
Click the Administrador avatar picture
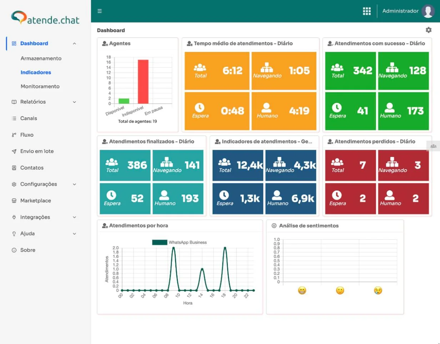click(428, 11)
